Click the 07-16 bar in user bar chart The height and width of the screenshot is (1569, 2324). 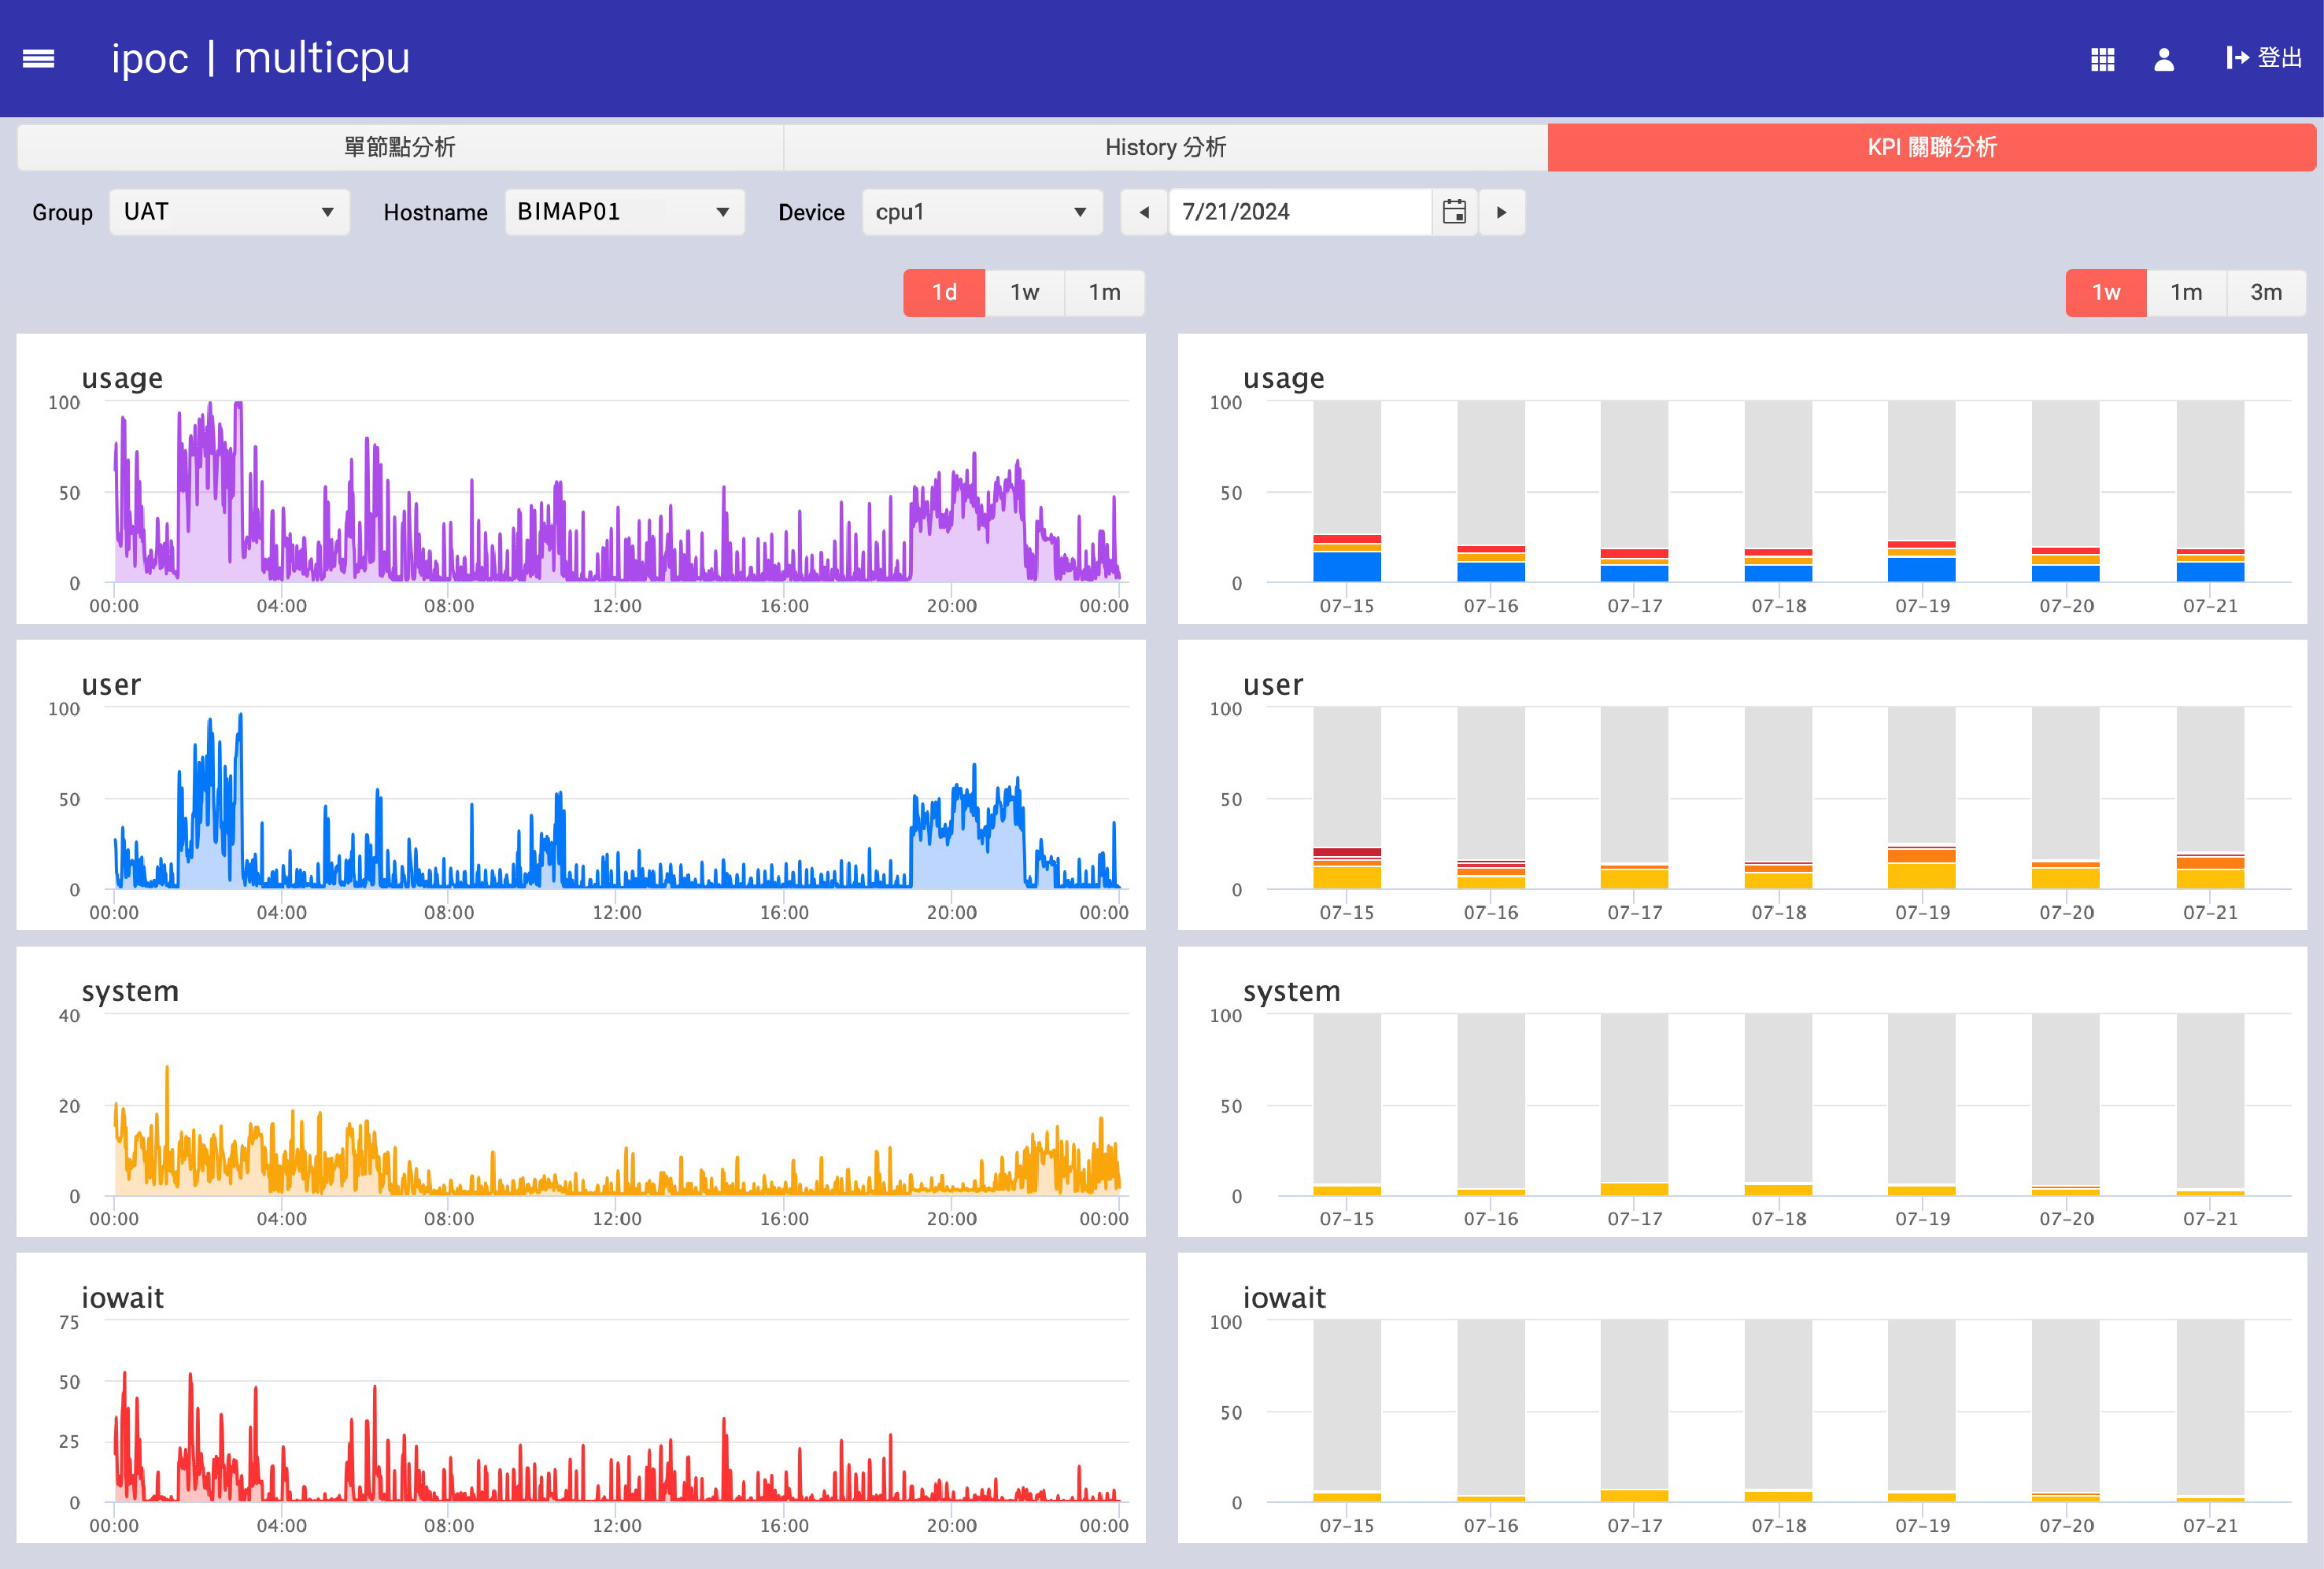pos(1491,798)
